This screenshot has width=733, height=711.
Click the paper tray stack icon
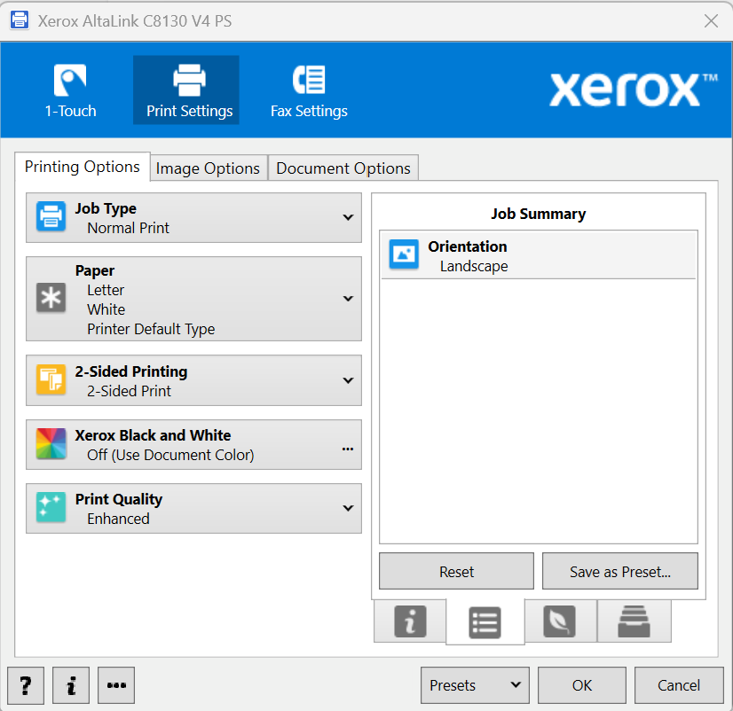[634, 621]
